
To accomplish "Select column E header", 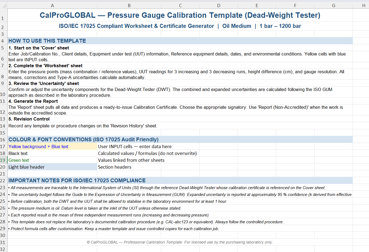I will coord(257,5).
